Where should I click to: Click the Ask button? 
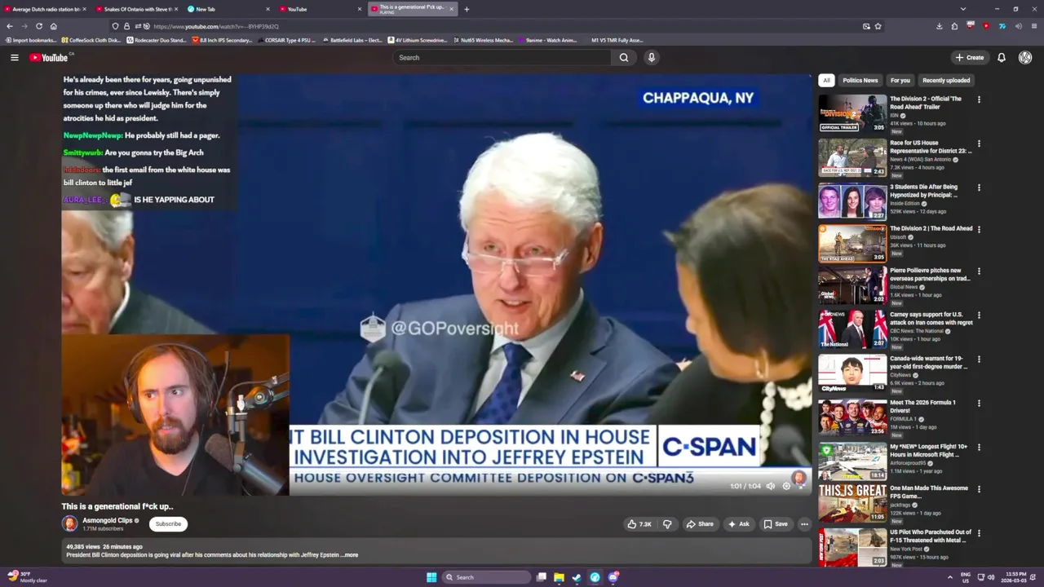click(739, 524)
